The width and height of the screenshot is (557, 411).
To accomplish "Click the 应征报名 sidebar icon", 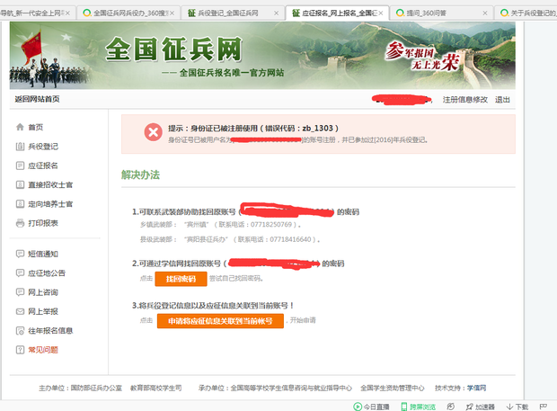I will [20, 165].
